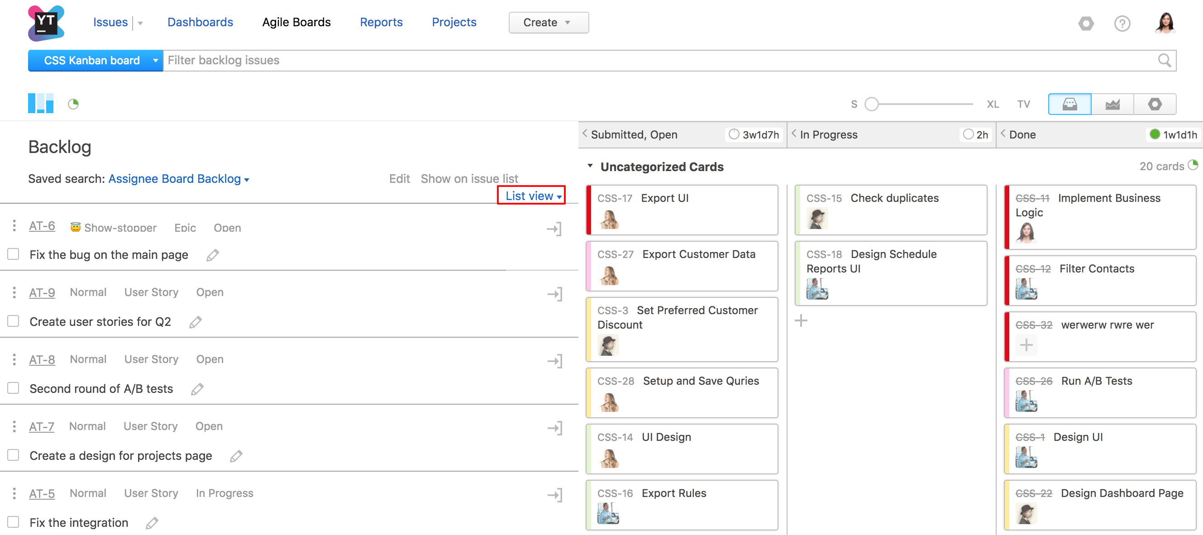Tick checkbox beside 'Fix the integration'
The width and height of the screenshot is (1203, 535).
coord(14,522)
